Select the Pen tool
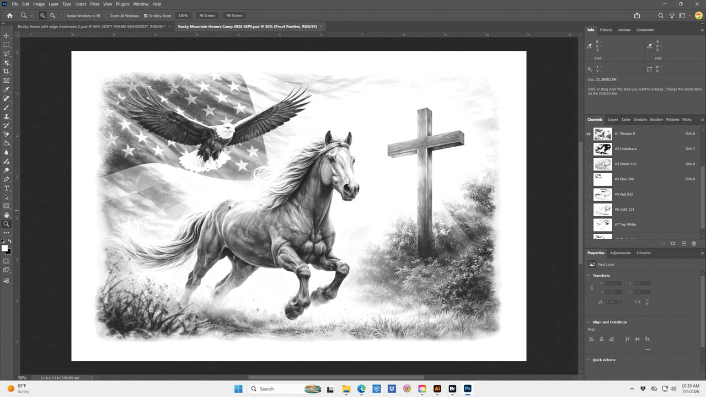Viewport: 706px width, 397px height. click(7, 179)
